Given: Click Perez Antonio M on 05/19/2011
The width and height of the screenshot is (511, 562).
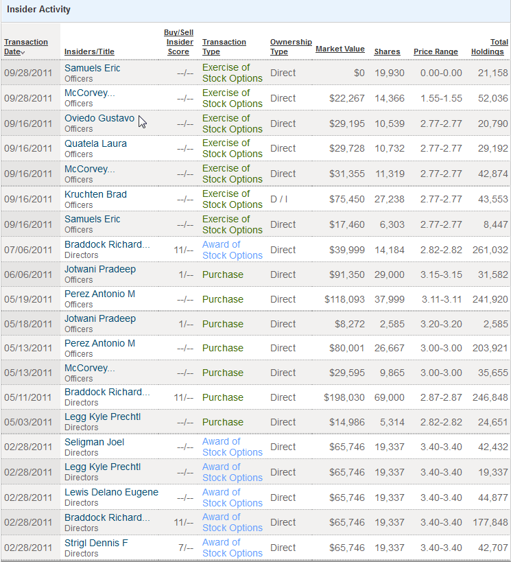Looking at the screenshot, I should 99,294.
